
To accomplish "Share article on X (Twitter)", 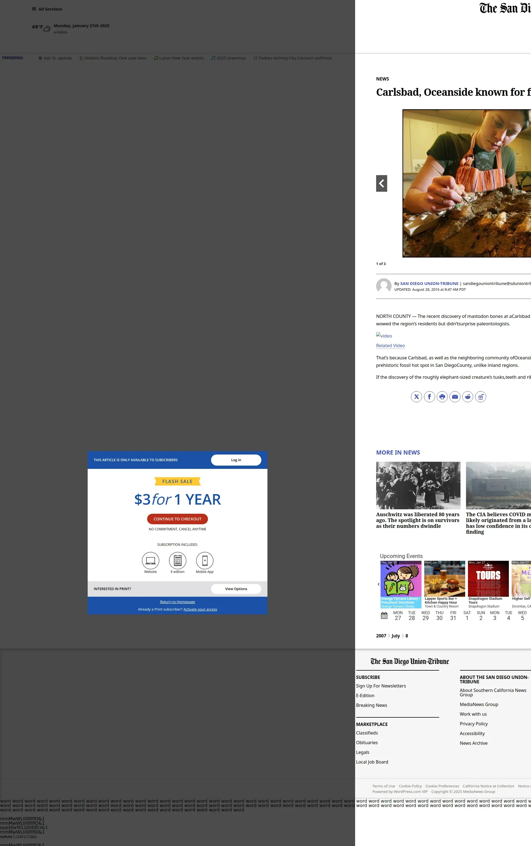I will (x=417, y=397).
